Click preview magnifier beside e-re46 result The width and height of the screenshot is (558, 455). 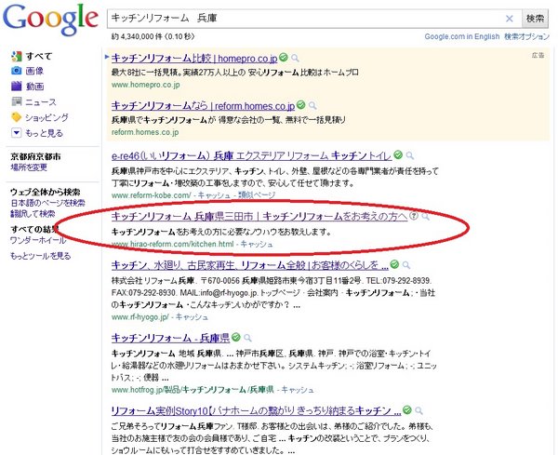pyautogui.click(x=409, y=155)
